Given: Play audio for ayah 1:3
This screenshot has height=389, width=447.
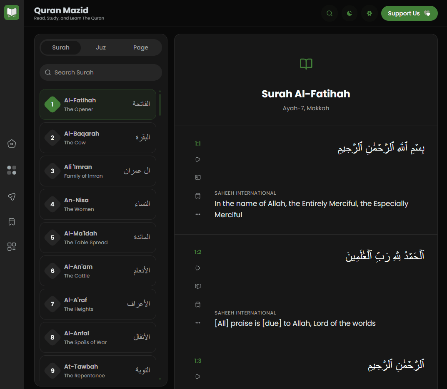Looking at the screenshot, I should point(198,377).
